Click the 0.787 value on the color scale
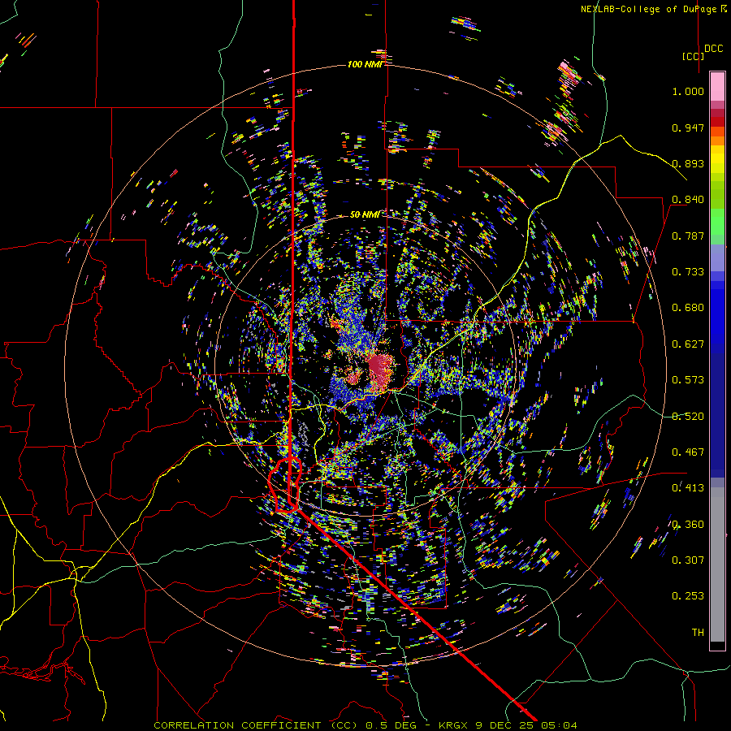This screenshot has width=731, height=731. (688, 236)
